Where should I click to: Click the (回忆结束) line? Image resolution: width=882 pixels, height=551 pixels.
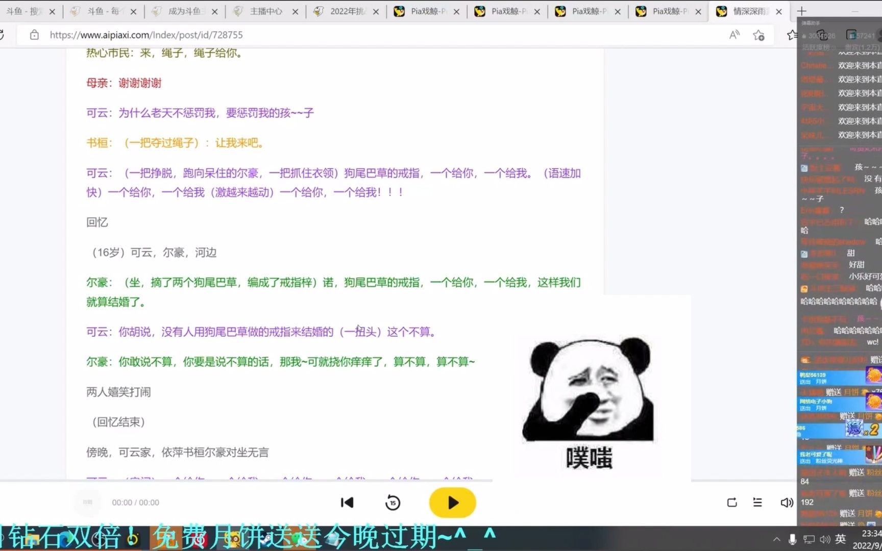[118, 422]
